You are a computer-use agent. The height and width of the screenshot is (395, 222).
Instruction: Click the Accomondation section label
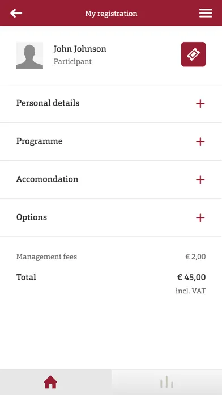click(47, 179)
